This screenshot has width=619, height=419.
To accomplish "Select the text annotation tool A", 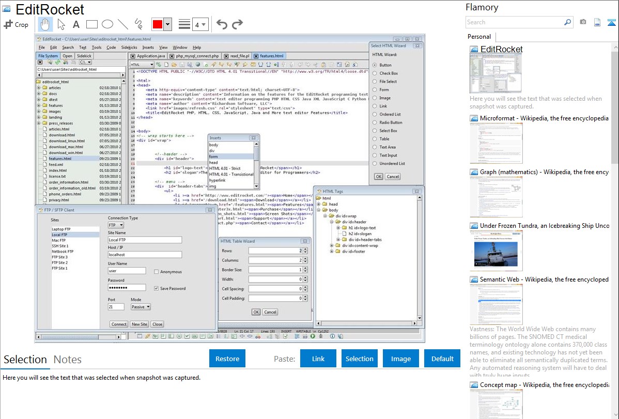I will 76,24.
